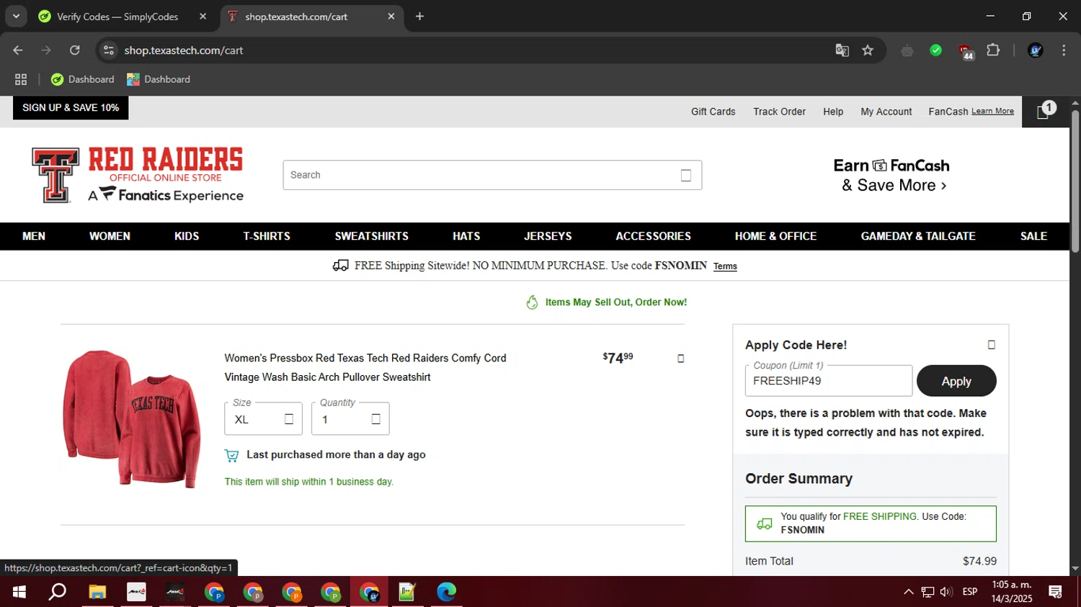
Task: Open the apps grid in bookmarks bar
Action: (21, 79)
